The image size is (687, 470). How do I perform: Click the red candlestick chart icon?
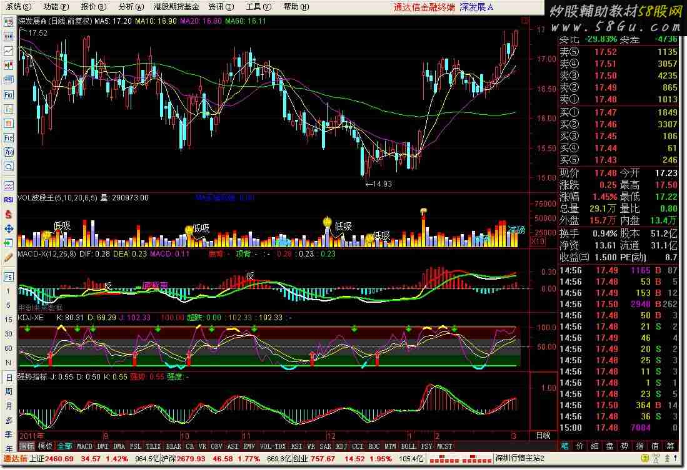[8, 66]
